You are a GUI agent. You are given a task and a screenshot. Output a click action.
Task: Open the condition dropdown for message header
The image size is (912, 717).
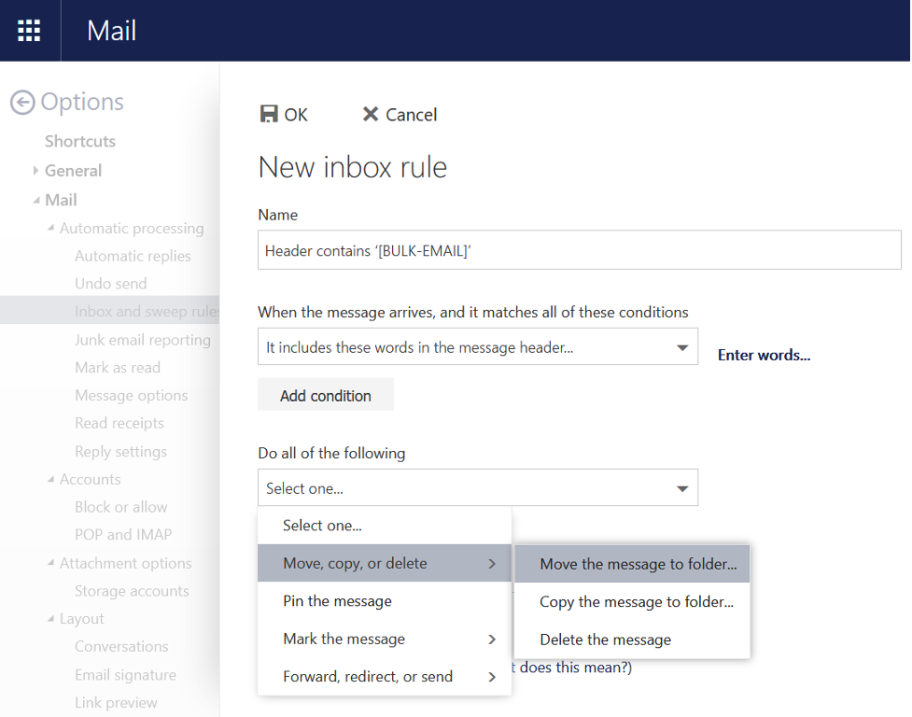tap(682, 347)
